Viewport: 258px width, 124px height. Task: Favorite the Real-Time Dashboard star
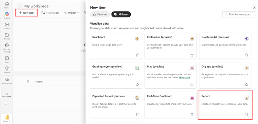click(x=192, y=114)
